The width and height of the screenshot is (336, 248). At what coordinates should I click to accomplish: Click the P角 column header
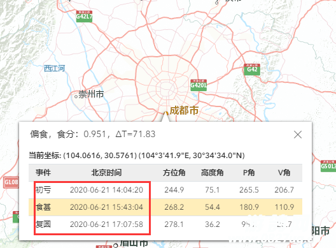click(x=249, y=173)
